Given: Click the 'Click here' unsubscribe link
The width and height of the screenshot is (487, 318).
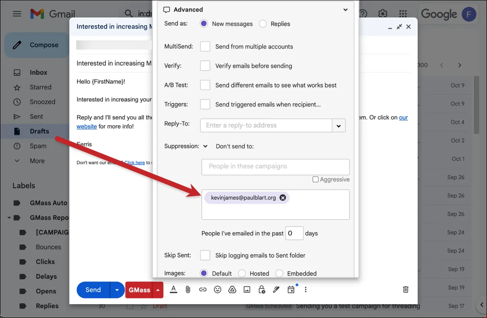Looking at the screenshot, I should click(x=135, y=162).
